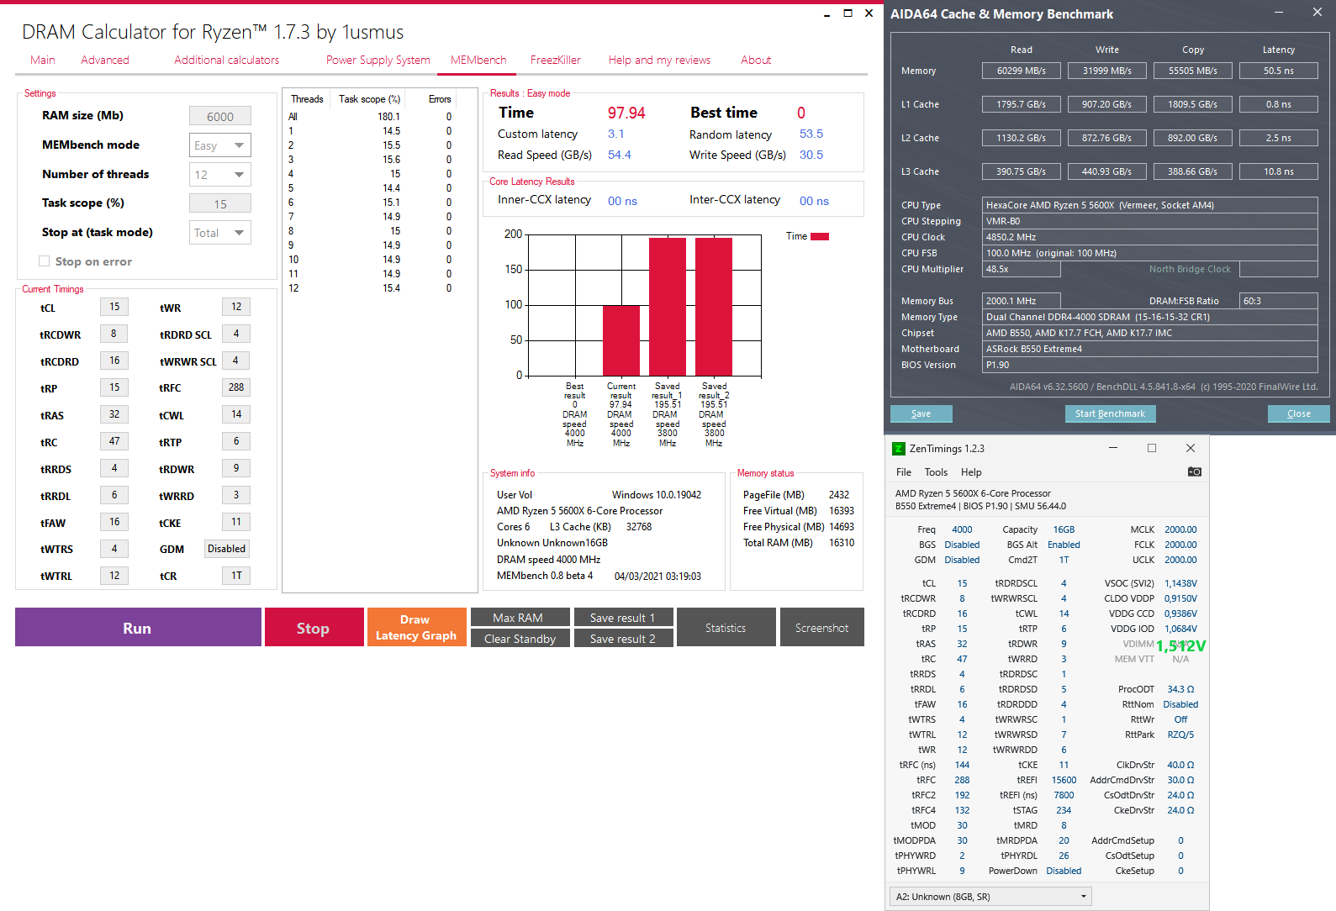Click the GDM Disabled box in Current Timings
Viewport: 1336px width, 911px height.
(227, 549)
